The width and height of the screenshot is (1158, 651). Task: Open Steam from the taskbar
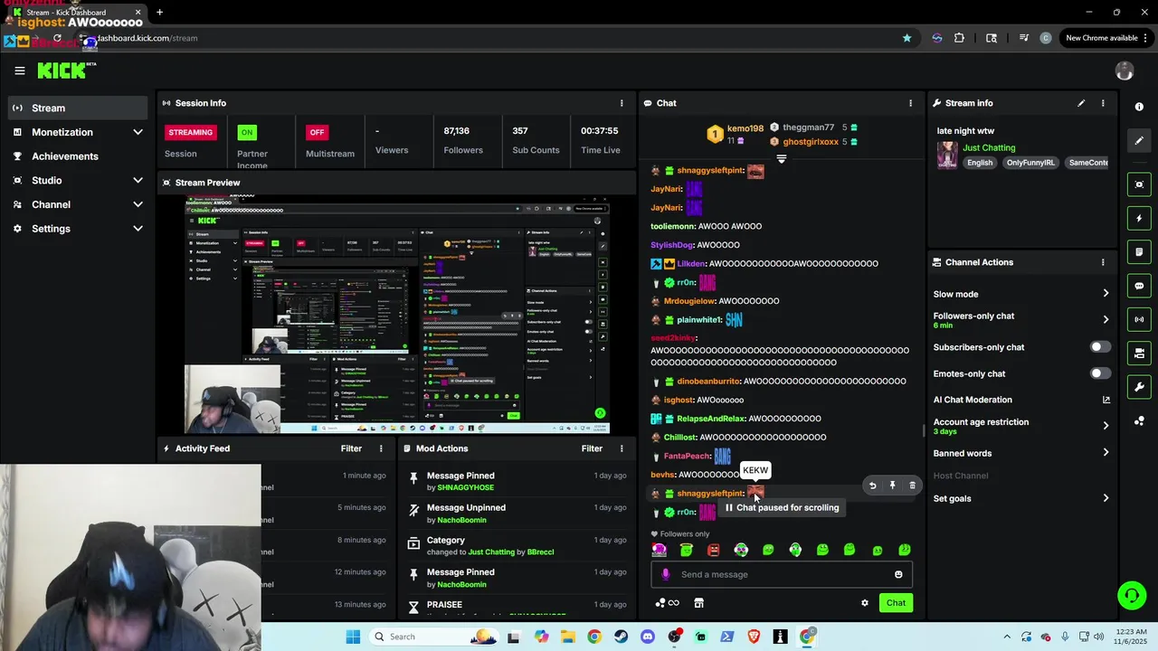[x=621, y=637]
